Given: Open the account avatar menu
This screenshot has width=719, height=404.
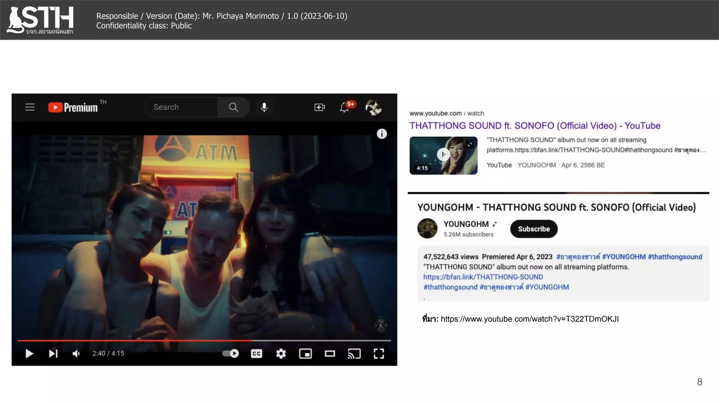Looking at the screenshot, I should [373, 107].
